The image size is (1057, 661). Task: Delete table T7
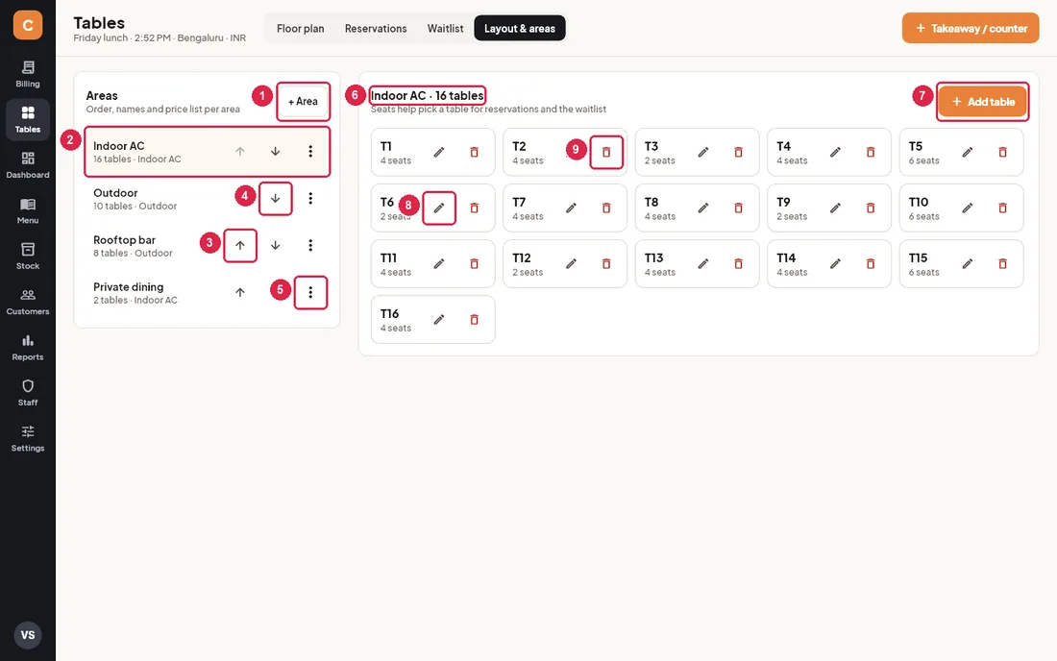coord(606,208)
